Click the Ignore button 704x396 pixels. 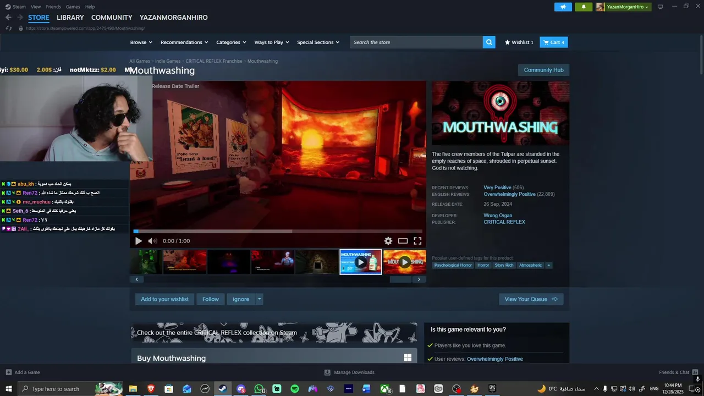point(241,299)
